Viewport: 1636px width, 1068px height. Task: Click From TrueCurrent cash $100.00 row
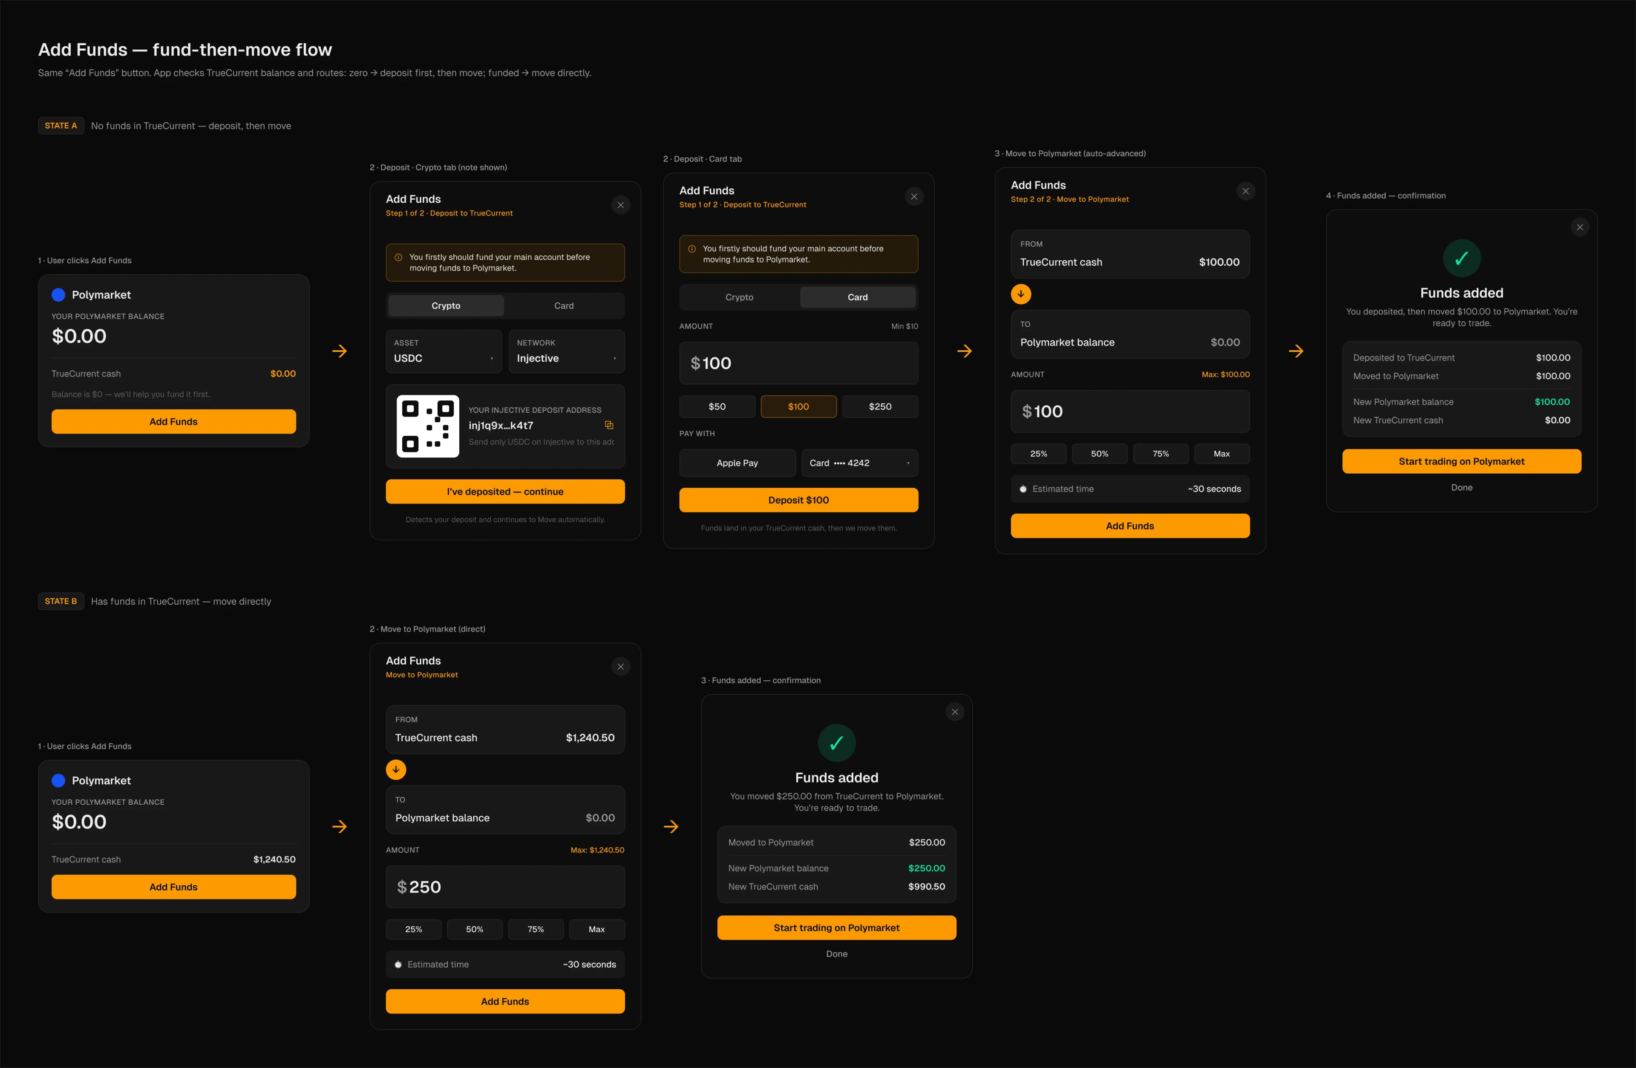(1130, 254)
